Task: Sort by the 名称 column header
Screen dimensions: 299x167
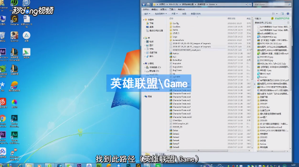Action: [172, 19]
